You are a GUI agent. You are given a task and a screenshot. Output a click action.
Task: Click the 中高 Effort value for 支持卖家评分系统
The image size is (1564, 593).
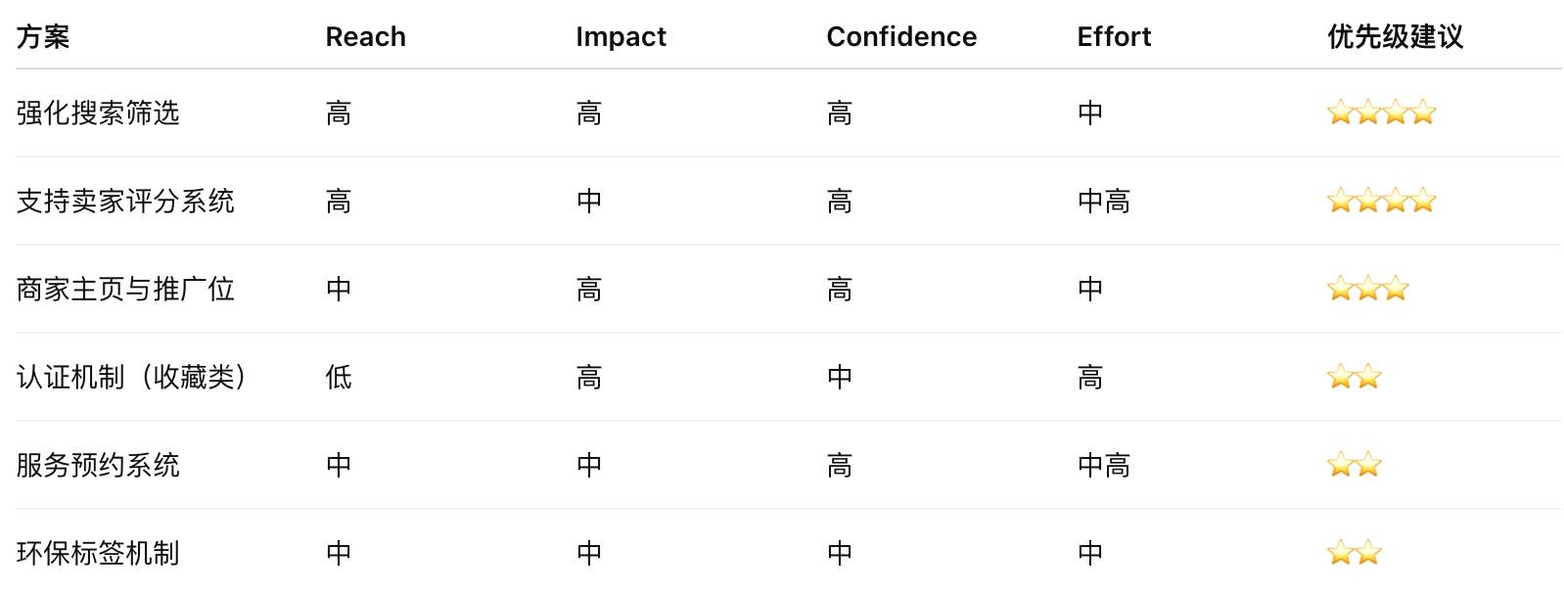tap(1104, 201)
